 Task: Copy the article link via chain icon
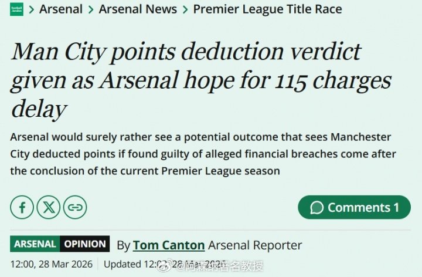[75, 207]
